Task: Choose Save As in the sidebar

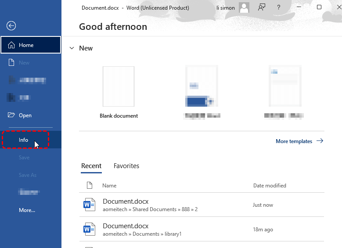Action: point(31,175)
